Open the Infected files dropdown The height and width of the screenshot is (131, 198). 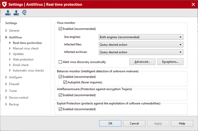(141, 44)
